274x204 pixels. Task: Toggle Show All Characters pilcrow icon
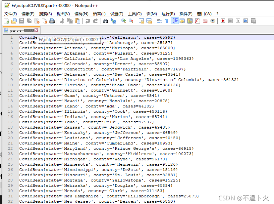167,21
